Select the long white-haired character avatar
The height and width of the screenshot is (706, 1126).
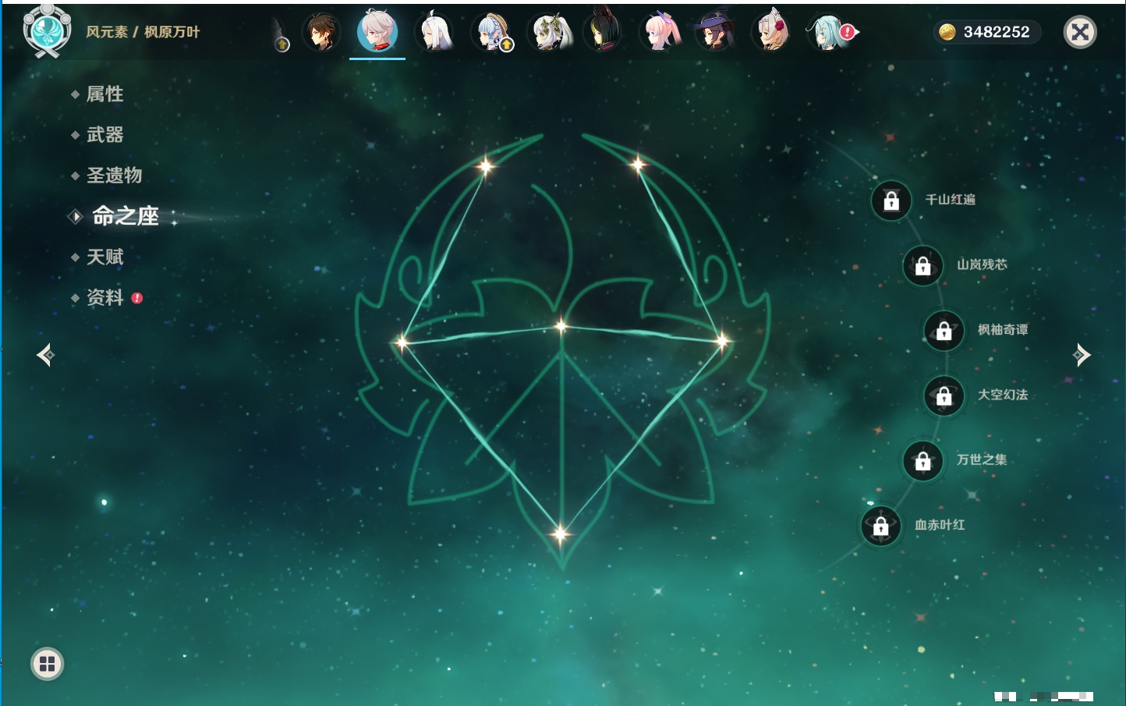434,32
